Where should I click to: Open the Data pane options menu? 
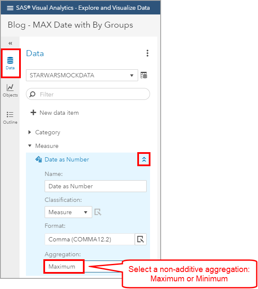pyautogui.click(x=147, y=53)
